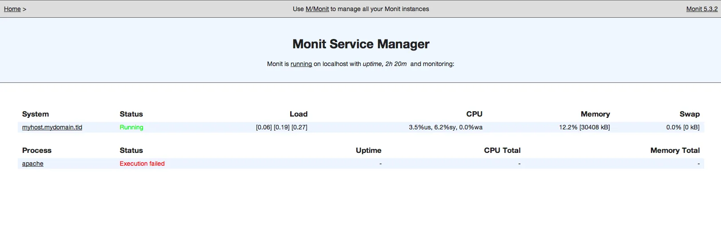Select the Memory Total column header
Screen dimensions: 721x234
[674, 150]
